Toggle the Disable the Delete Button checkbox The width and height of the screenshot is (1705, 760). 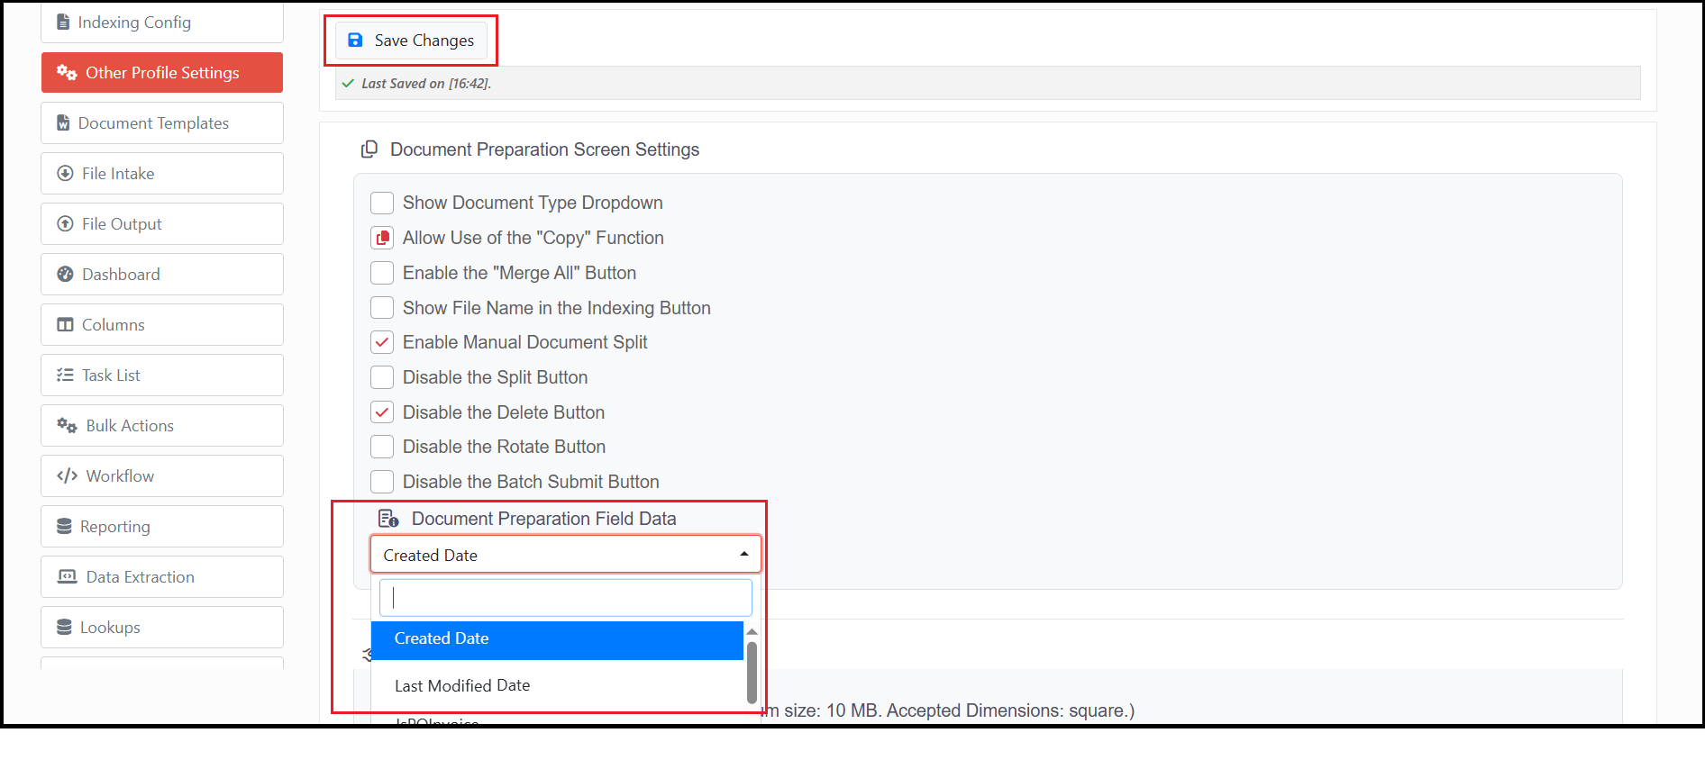(382, 412)
